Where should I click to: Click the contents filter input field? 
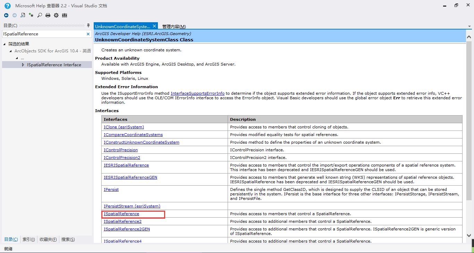pos(44,34)
